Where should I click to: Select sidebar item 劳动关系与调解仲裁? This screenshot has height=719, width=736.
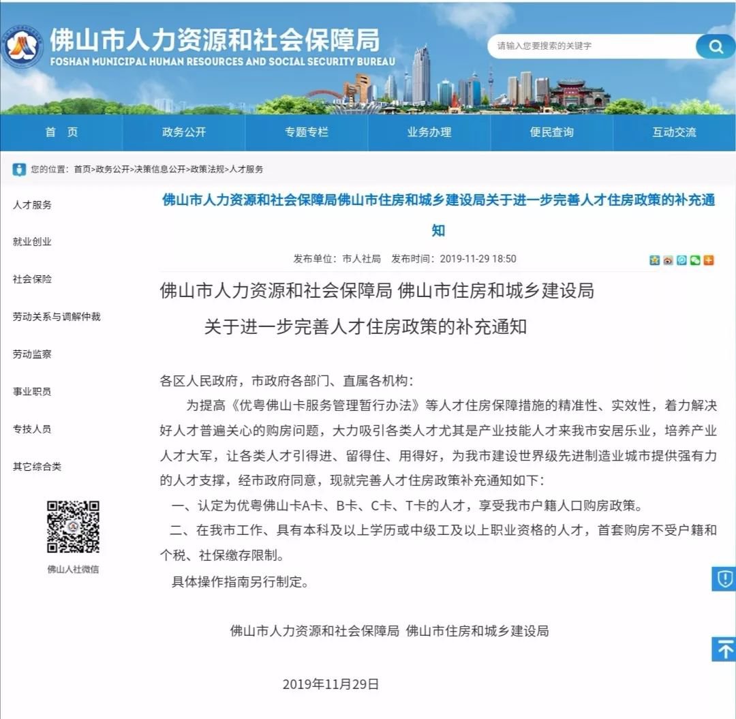click(x=57, y=317)
